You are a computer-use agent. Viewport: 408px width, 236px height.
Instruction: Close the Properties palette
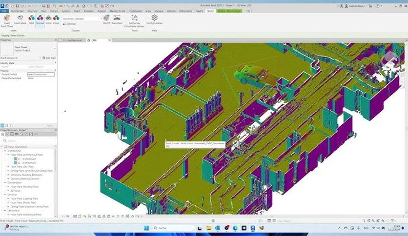(x=56, y=40)
